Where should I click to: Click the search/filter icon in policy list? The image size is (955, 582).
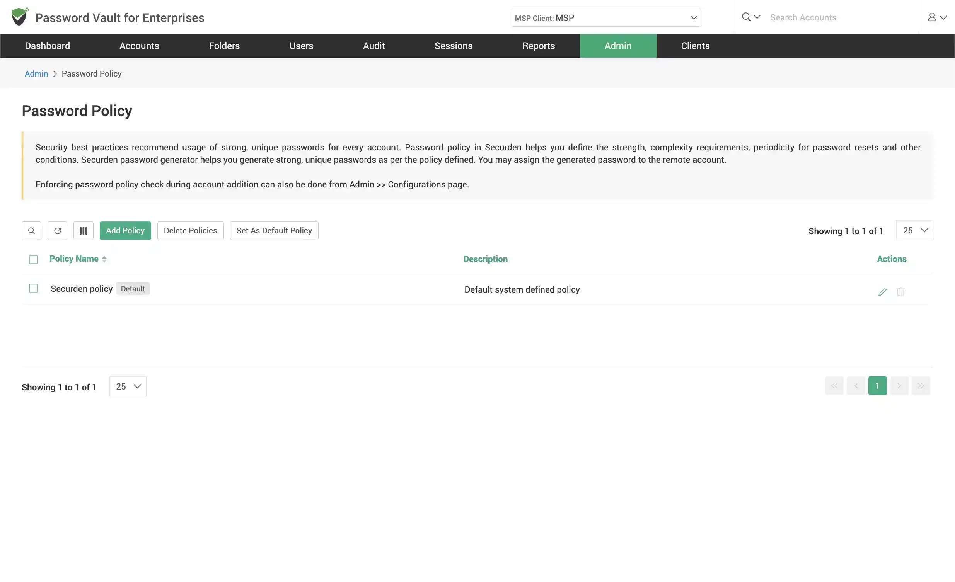tap(31, 230)
